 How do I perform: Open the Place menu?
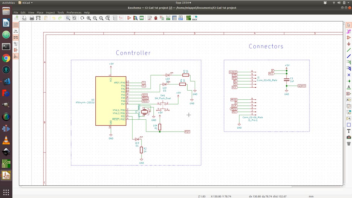click(40, 13)
